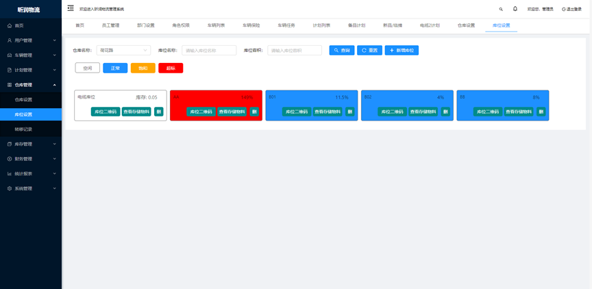Viewport: 592px width, 289px height.
Task: Switch to the 计划列表 tab
Action: 321,25
